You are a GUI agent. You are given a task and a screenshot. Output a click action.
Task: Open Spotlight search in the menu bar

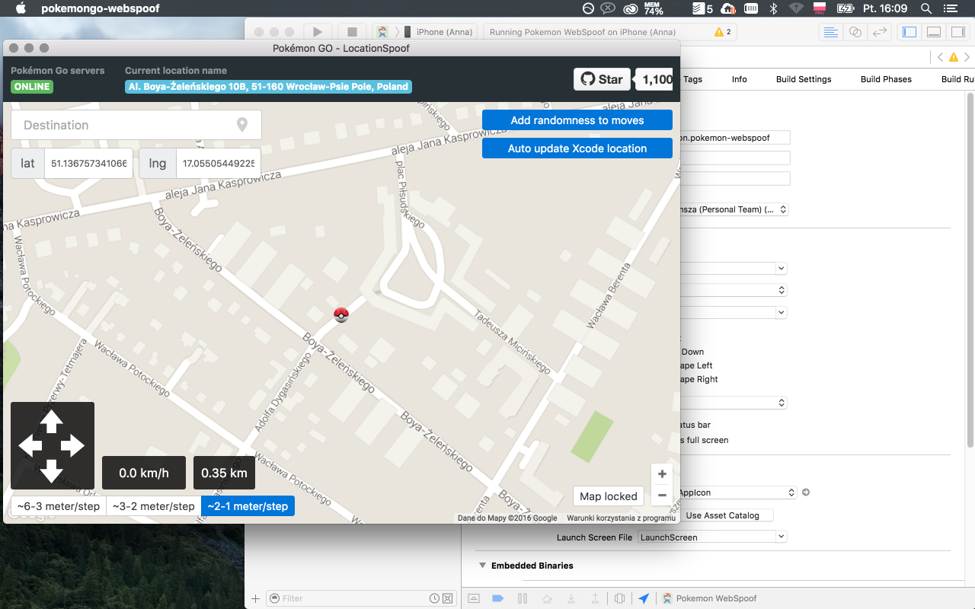[926, 8]
